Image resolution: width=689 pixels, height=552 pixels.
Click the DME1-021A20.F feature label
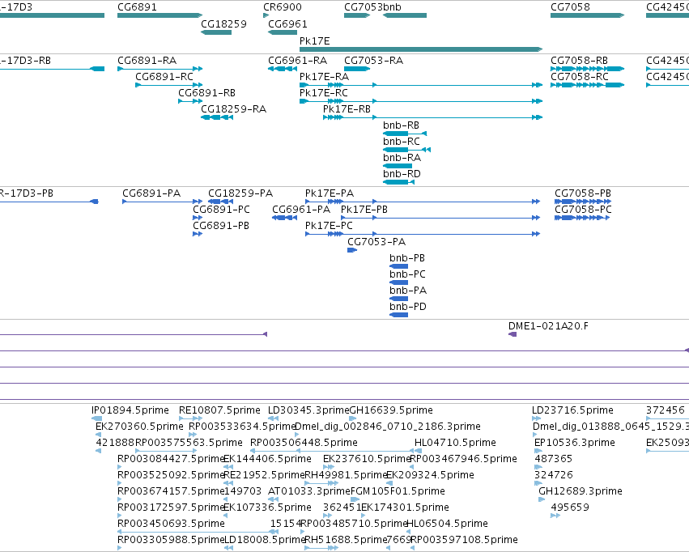548,326
